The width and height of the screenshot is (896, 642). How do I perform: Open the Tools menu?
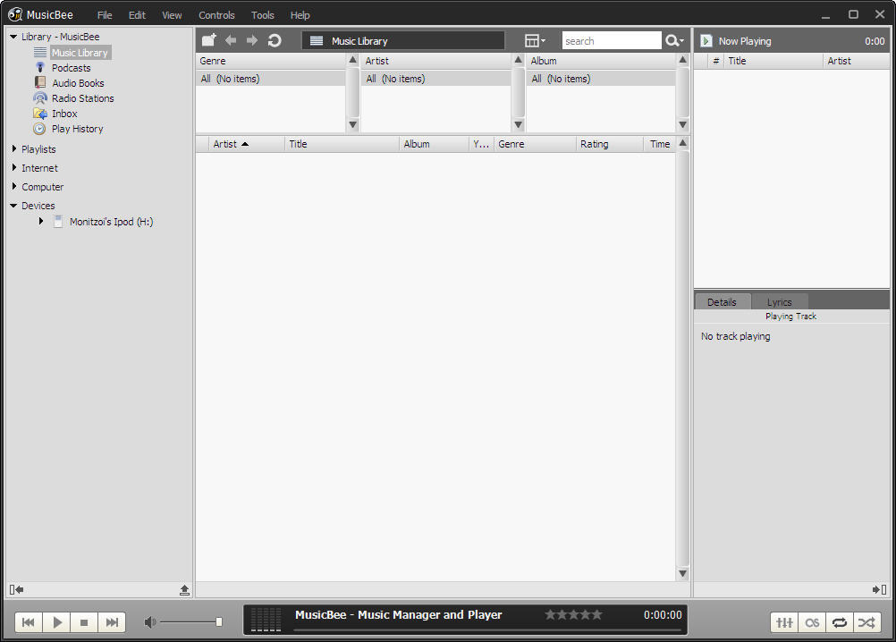[262, 15]
